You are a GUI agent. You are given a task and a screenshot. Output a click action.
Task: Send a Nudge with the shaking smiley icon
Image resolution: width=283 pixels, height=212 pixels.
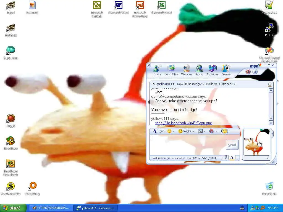point(224,131)
